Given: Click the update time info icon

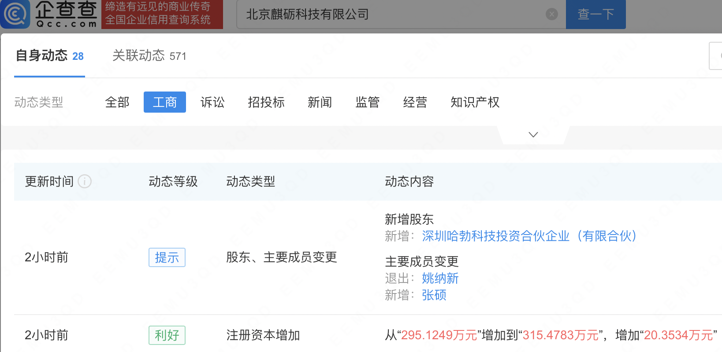Looking at the screenshot, I should point(85,181).
